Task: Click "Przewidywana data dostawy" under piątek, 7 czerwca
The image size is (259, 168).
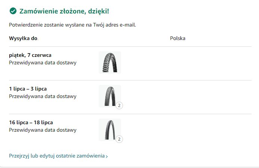Action: (43, 62)
